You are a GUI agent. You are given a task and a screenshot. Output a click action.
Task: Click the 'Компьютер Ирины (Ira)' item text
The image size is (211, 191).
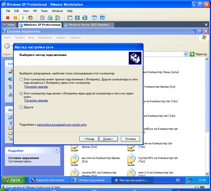[x=160, y=87]
